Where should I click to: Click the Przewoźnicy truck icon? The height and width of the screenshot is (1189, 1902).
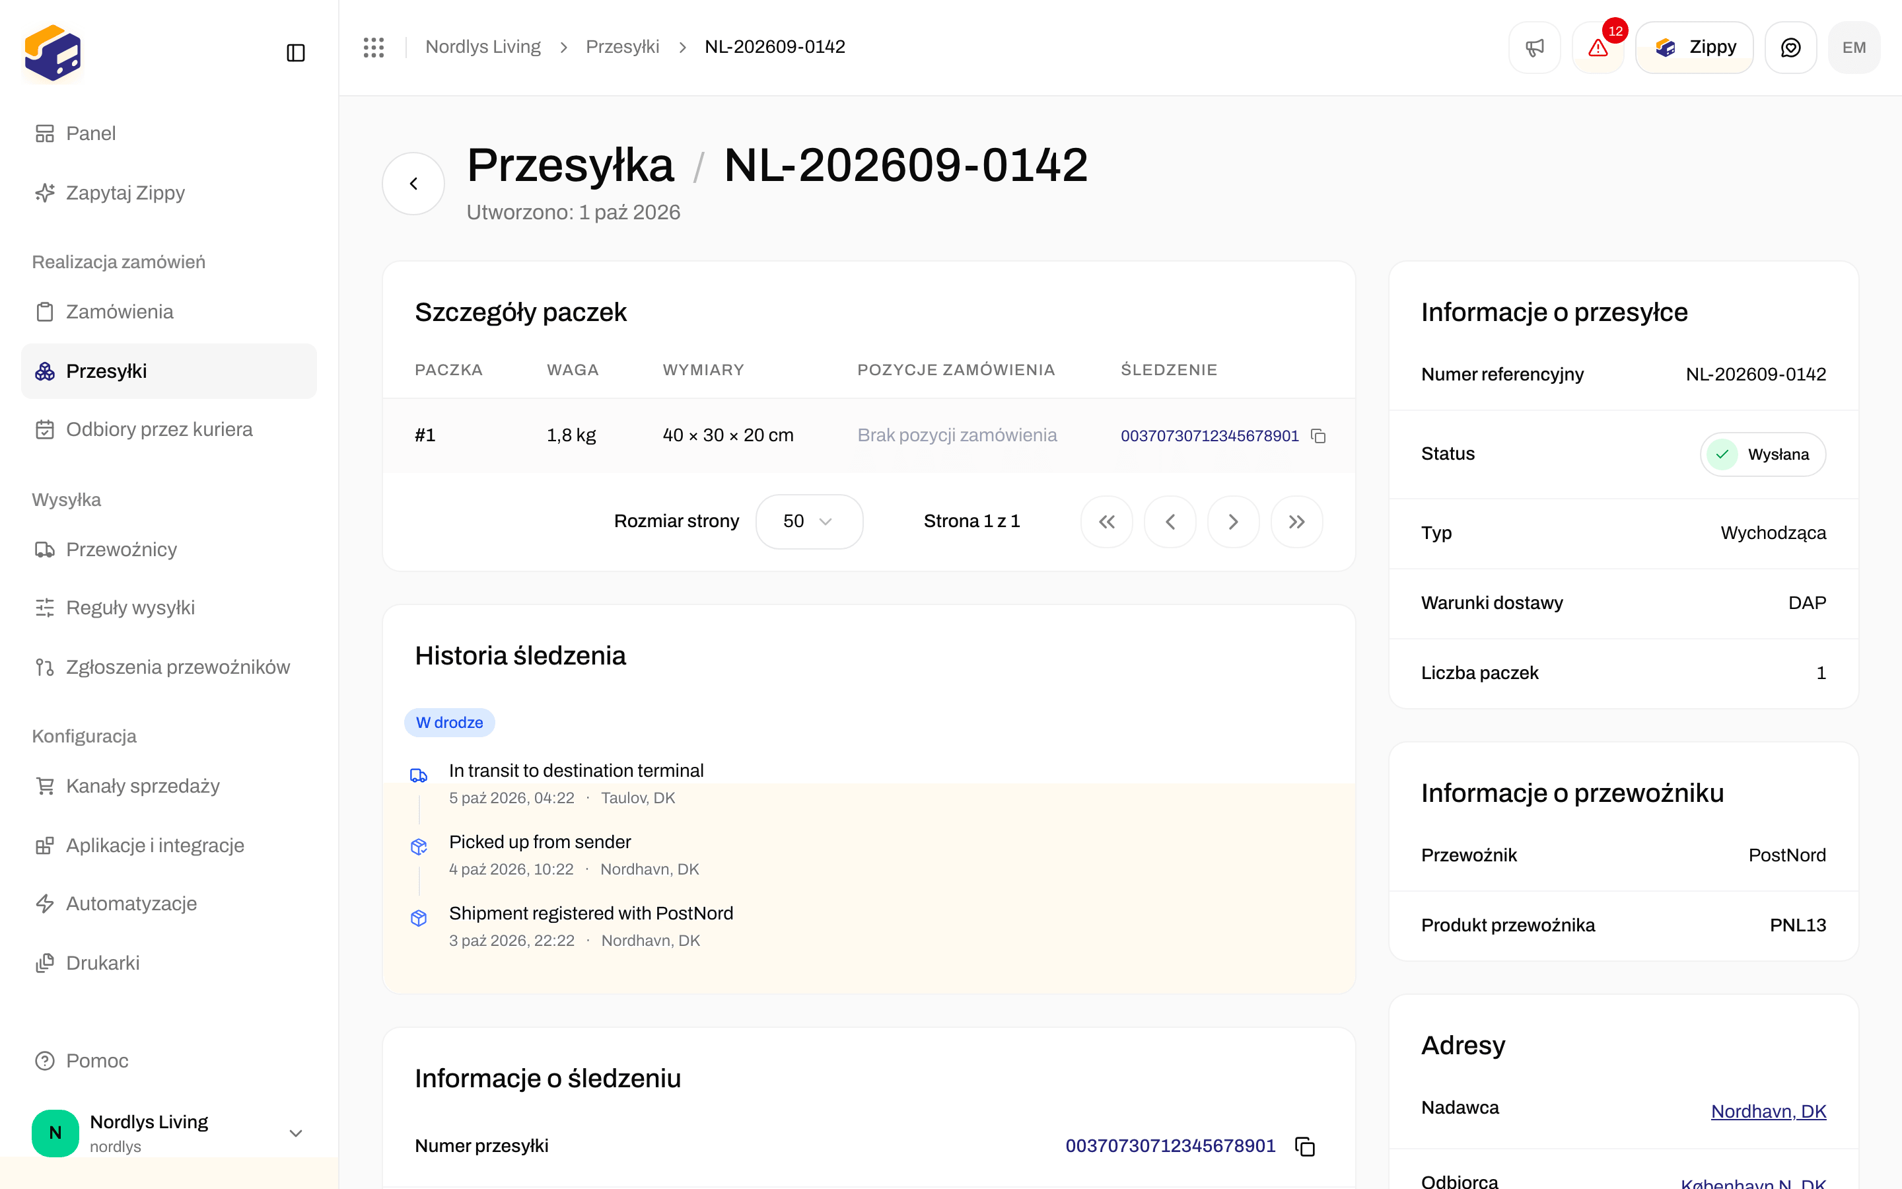[45, 550]
